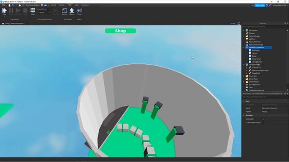This screenshot has width=289, height=162.
Task: Click the green spawn marker in viewport
Action: click(x=108, y=132)
